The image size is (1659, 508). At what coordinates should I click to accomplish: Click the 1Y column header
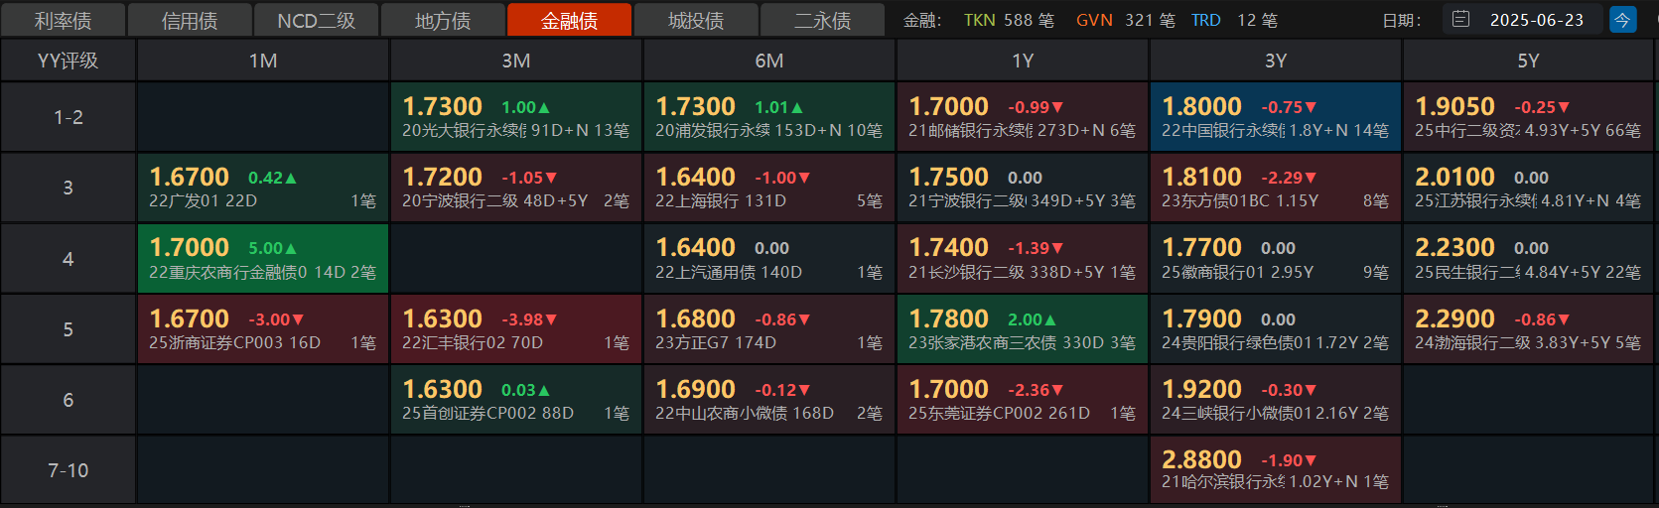point(1023,61)
